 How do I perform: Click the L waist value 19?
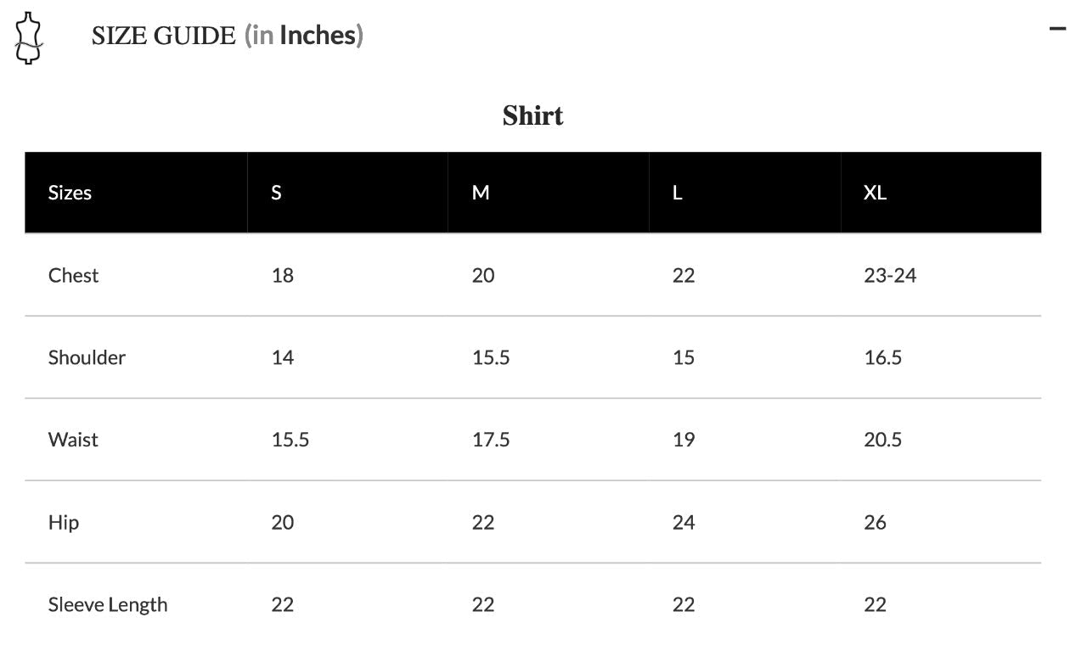(684, 440)
